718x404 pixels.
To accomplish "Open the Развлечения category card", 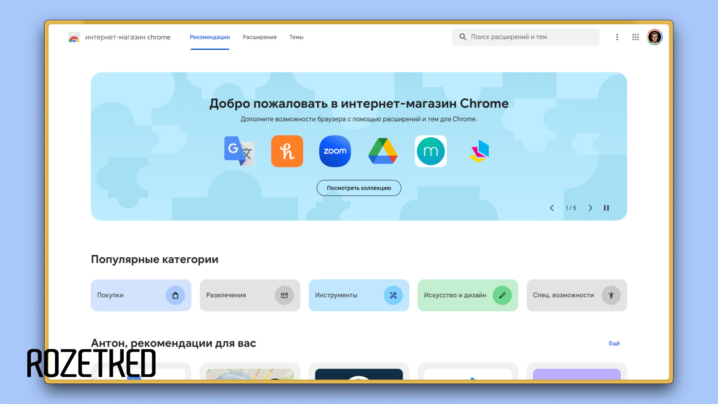I will tap(250, 295).
